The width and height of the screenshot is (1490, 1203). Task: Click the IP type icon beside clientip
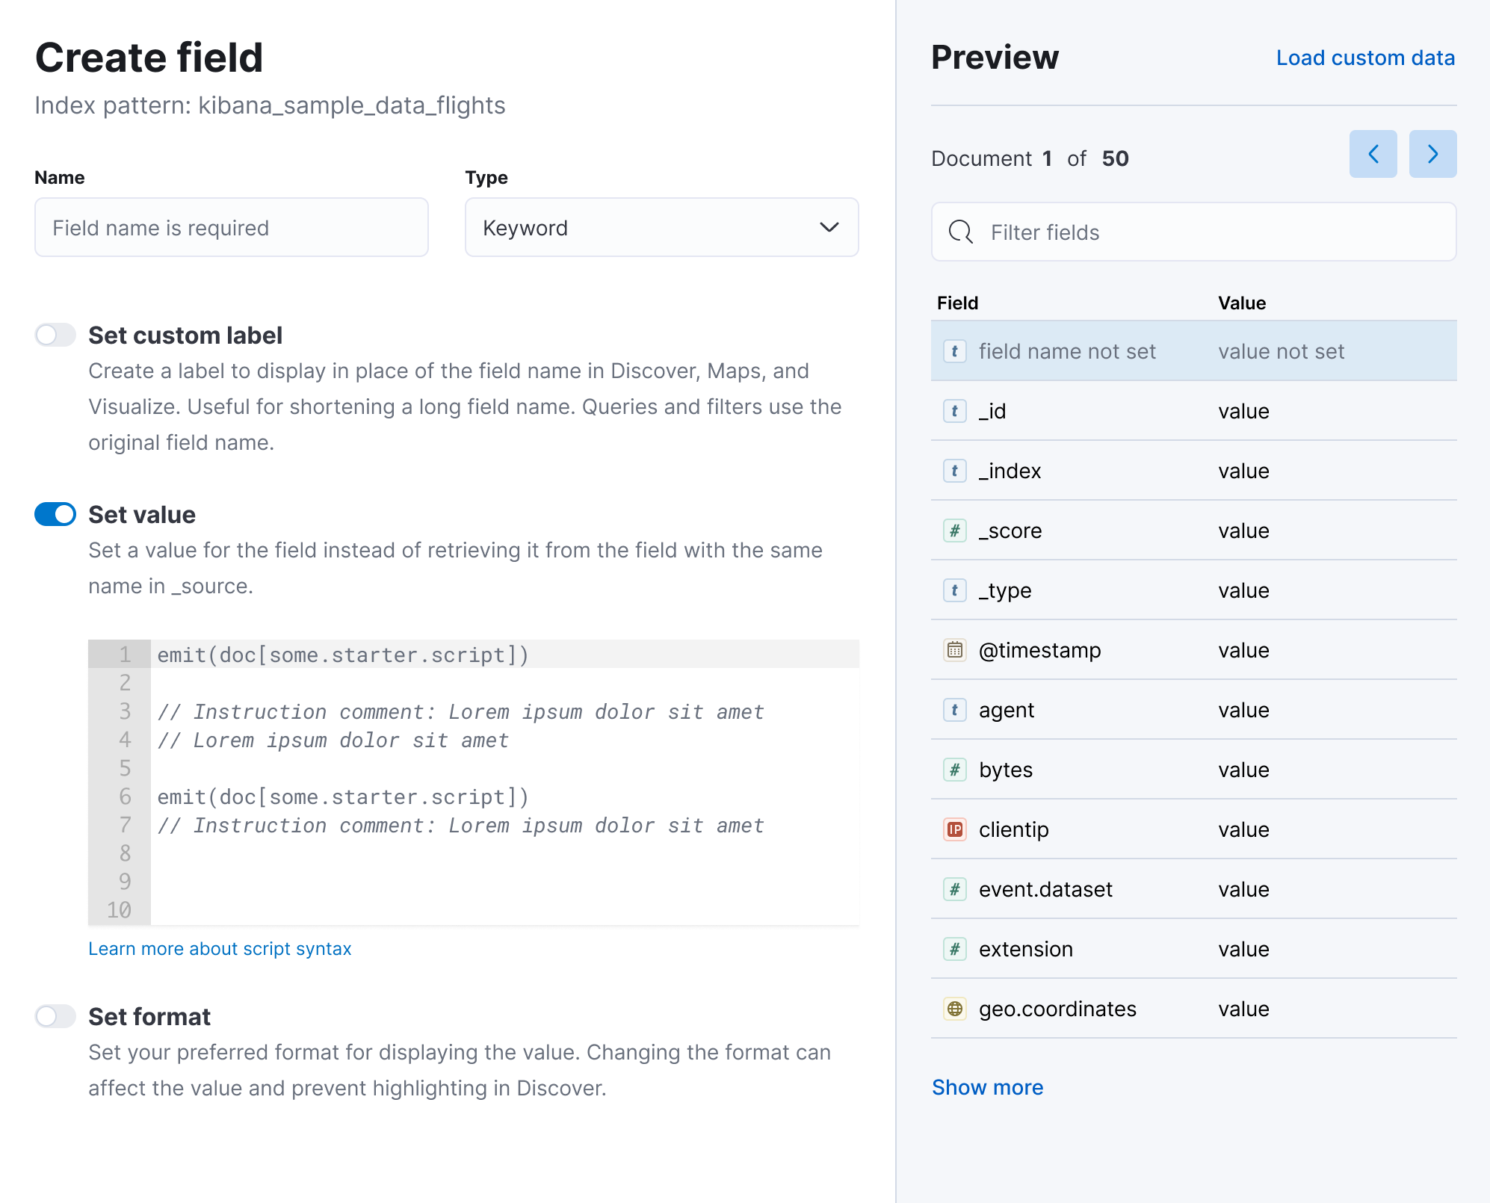coord(955,829)
